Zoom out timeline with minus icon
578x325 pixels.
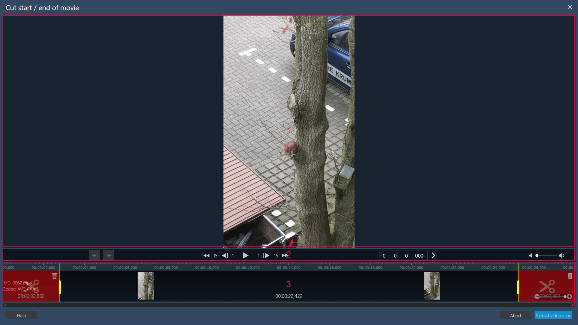[537, 297]
